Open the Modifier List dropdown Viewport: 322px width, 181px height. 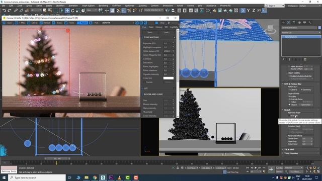pyautogui.click(x=301, y=33)
